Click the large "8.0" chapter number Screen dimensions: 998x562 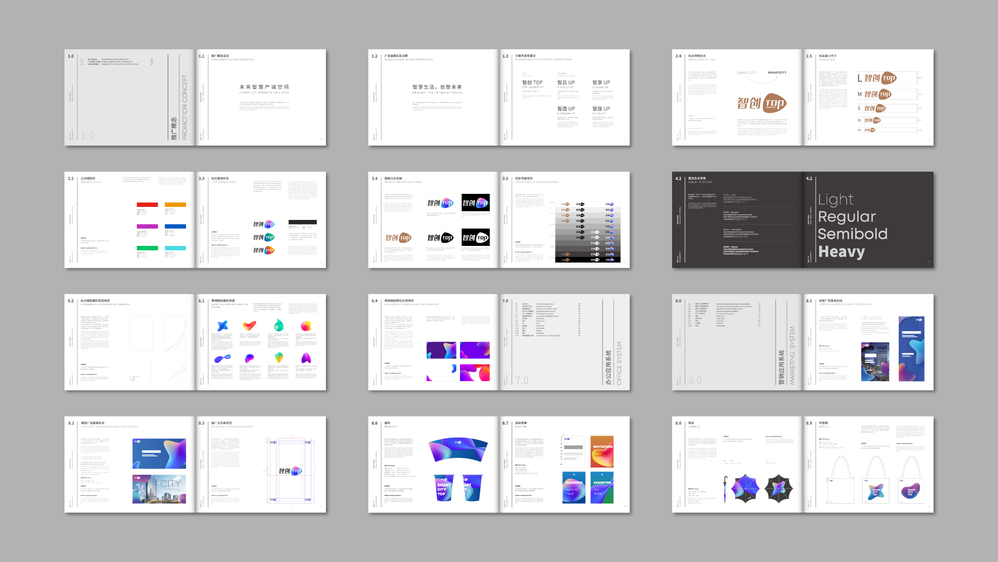(695, 381)
